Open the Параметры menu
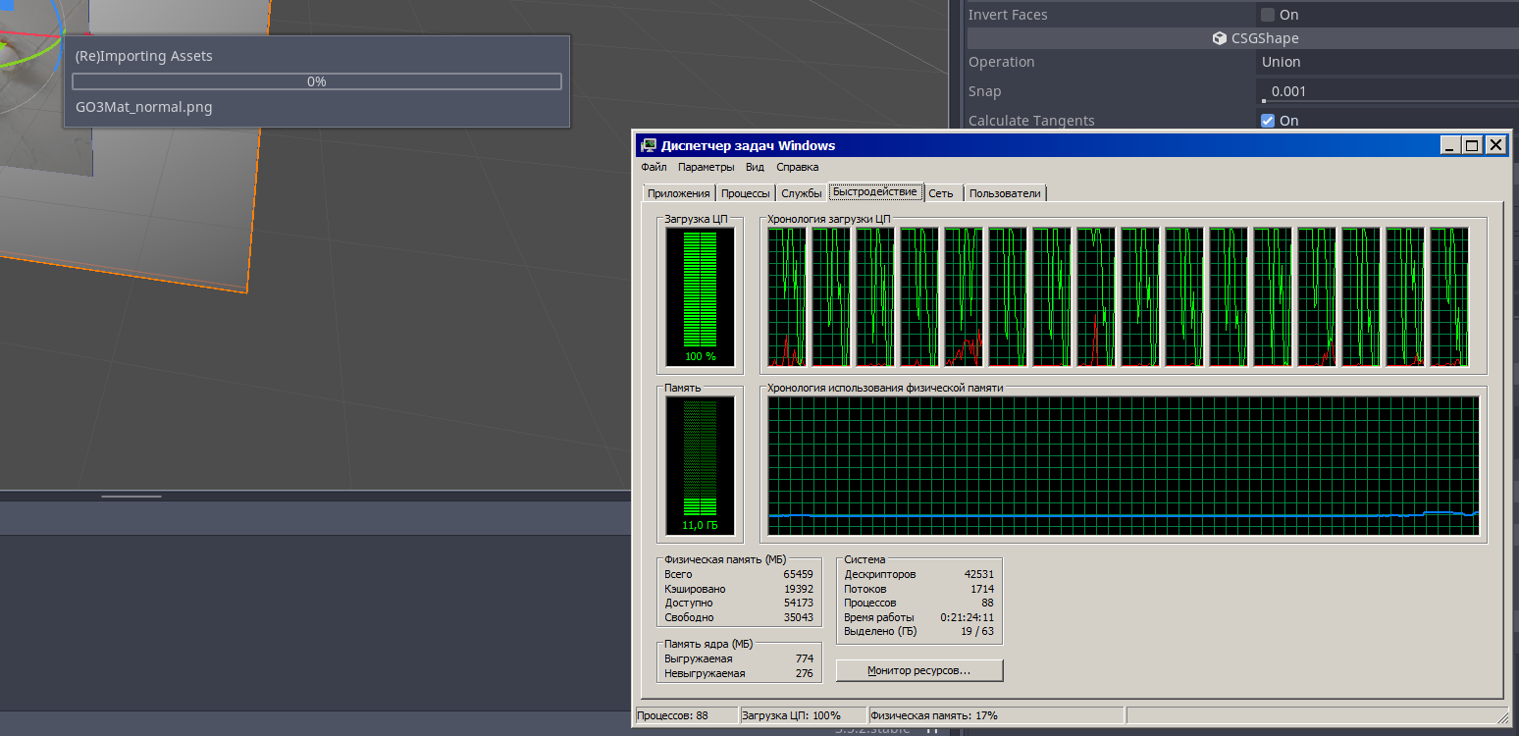This screenshot has width=1519, height=736. [707, 167]
